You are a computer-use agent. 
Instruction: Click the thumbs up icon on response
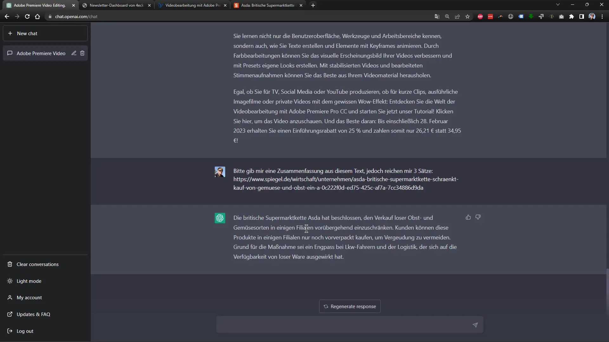tap(468, 217)
